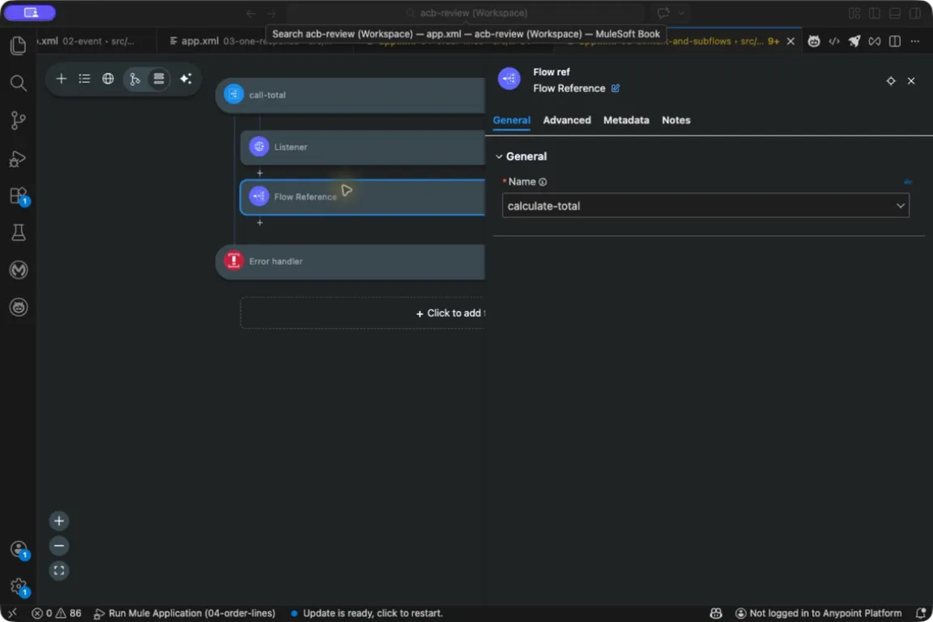Open the Explorer view in activity bar

(x=19, y=46)
